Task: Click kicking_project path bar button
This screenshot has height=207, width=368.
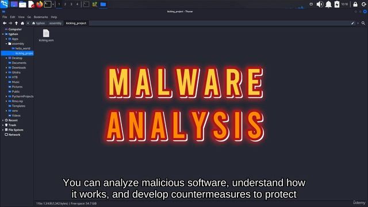Action: pos(76,23)
